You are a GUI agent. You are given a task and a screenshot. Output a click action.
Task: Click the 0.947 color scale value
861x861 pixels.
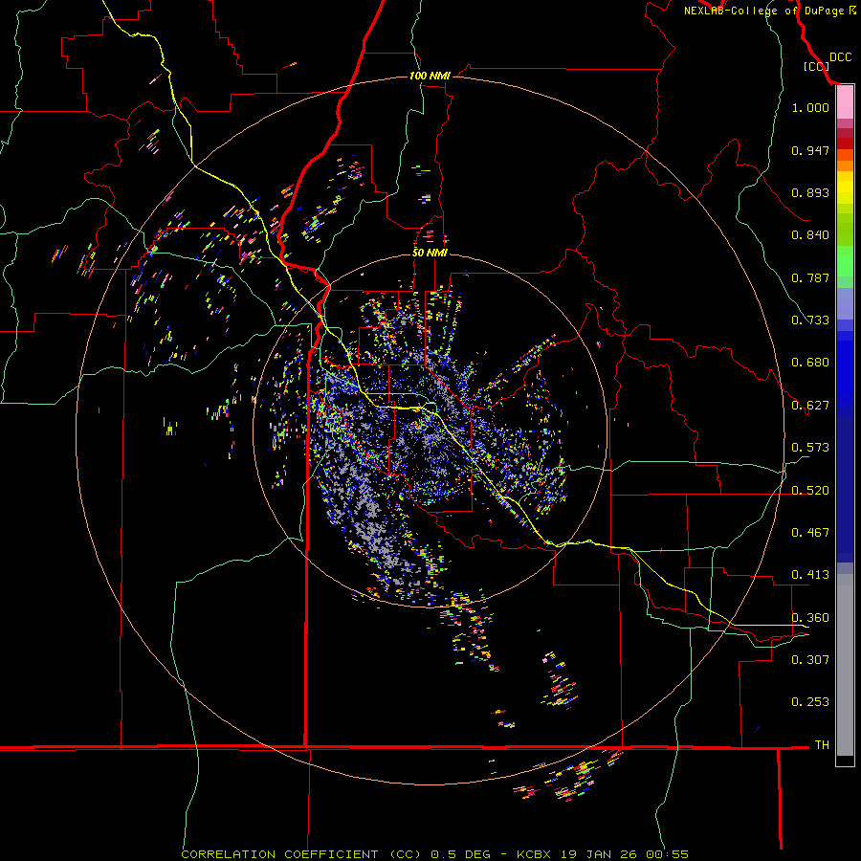coord(810,150)
